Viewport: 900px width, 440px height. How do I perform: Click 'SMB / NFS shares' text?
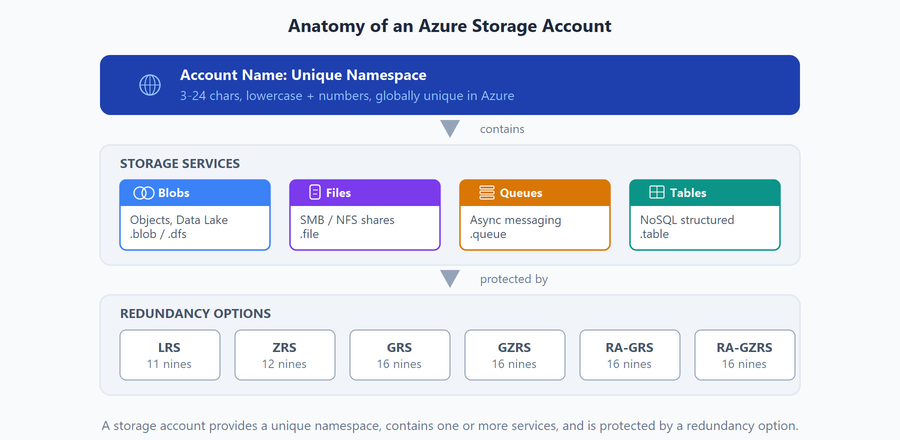click(x=347, y=220)
